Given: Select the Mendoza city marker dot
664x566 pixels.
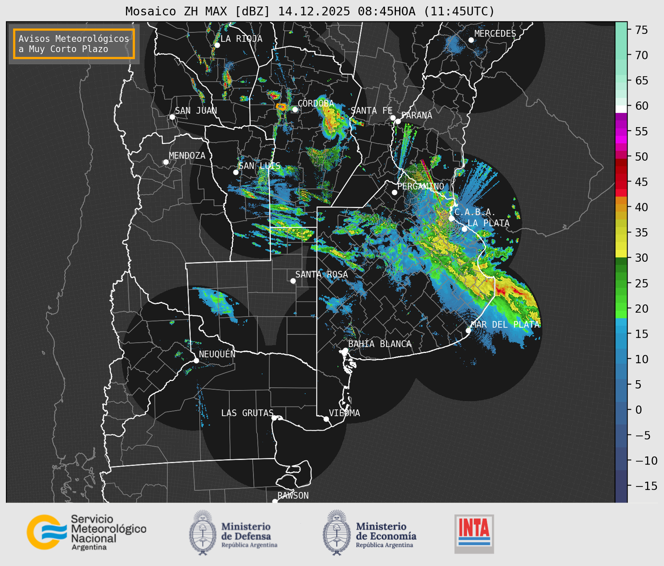Looking at the screenshot, I should [166, 162].
